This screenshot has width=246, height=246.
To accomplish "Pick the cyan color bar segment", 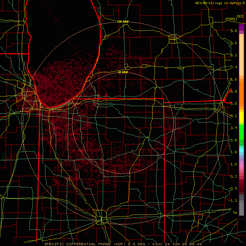I will pyautogui.click(x=241, y=150).
